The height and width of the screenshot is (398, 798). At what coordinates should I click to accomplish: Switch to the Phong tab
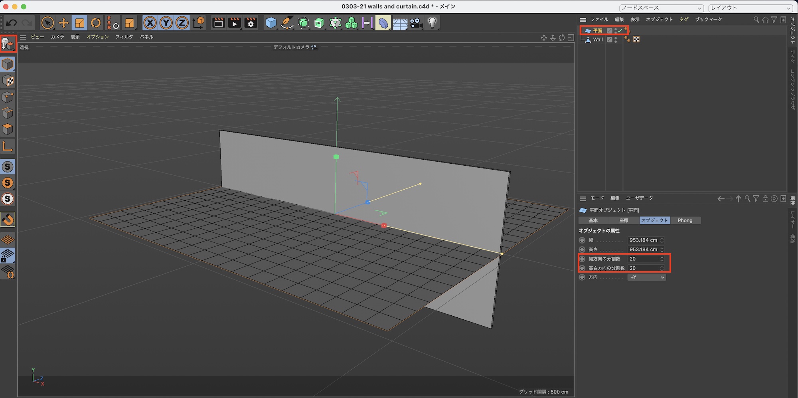click(x=685, y=220)
